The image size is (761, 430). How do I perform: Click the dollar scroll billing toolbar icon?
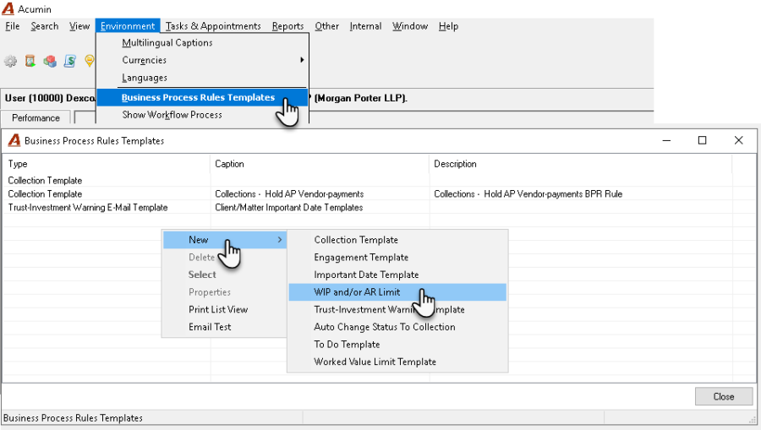[70, 61]
